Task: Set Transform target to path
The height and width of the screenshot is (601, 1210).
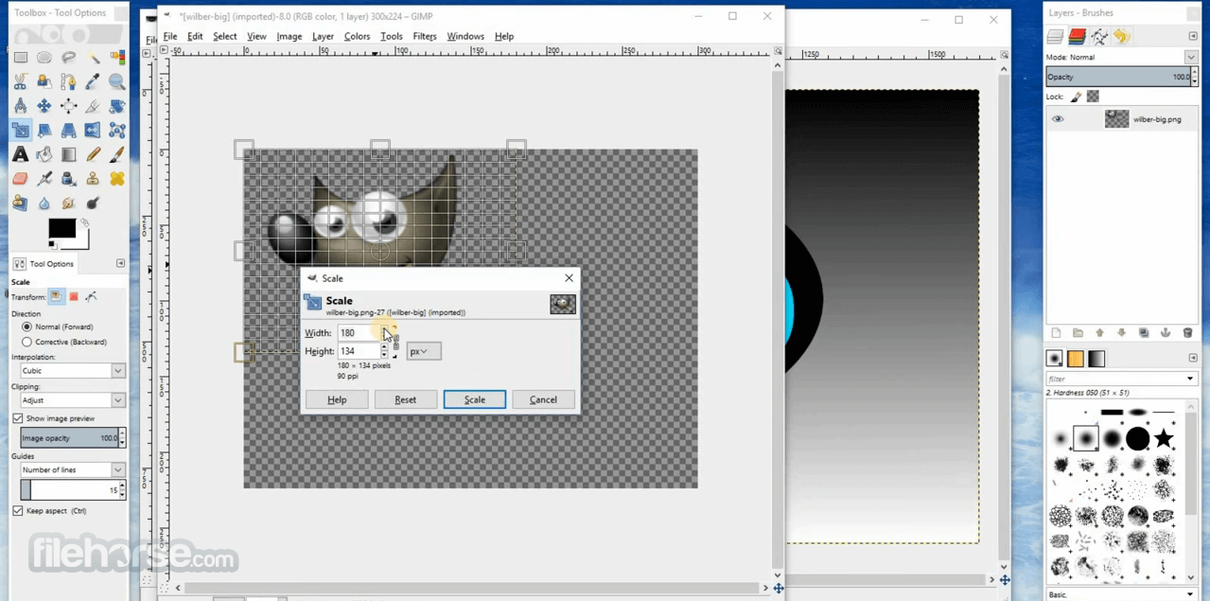Action: pos(92,297)
